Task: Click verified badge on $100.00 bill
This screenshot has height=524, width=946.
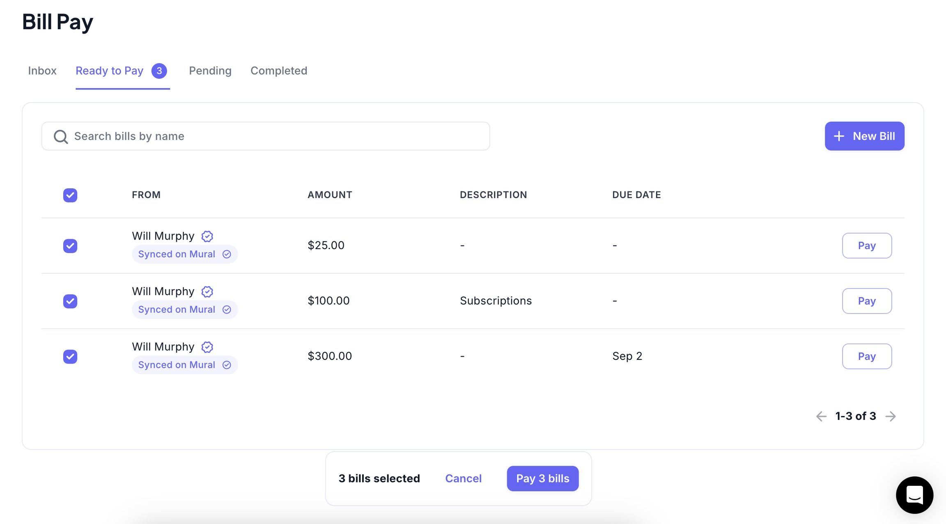Action: point(207,292)
